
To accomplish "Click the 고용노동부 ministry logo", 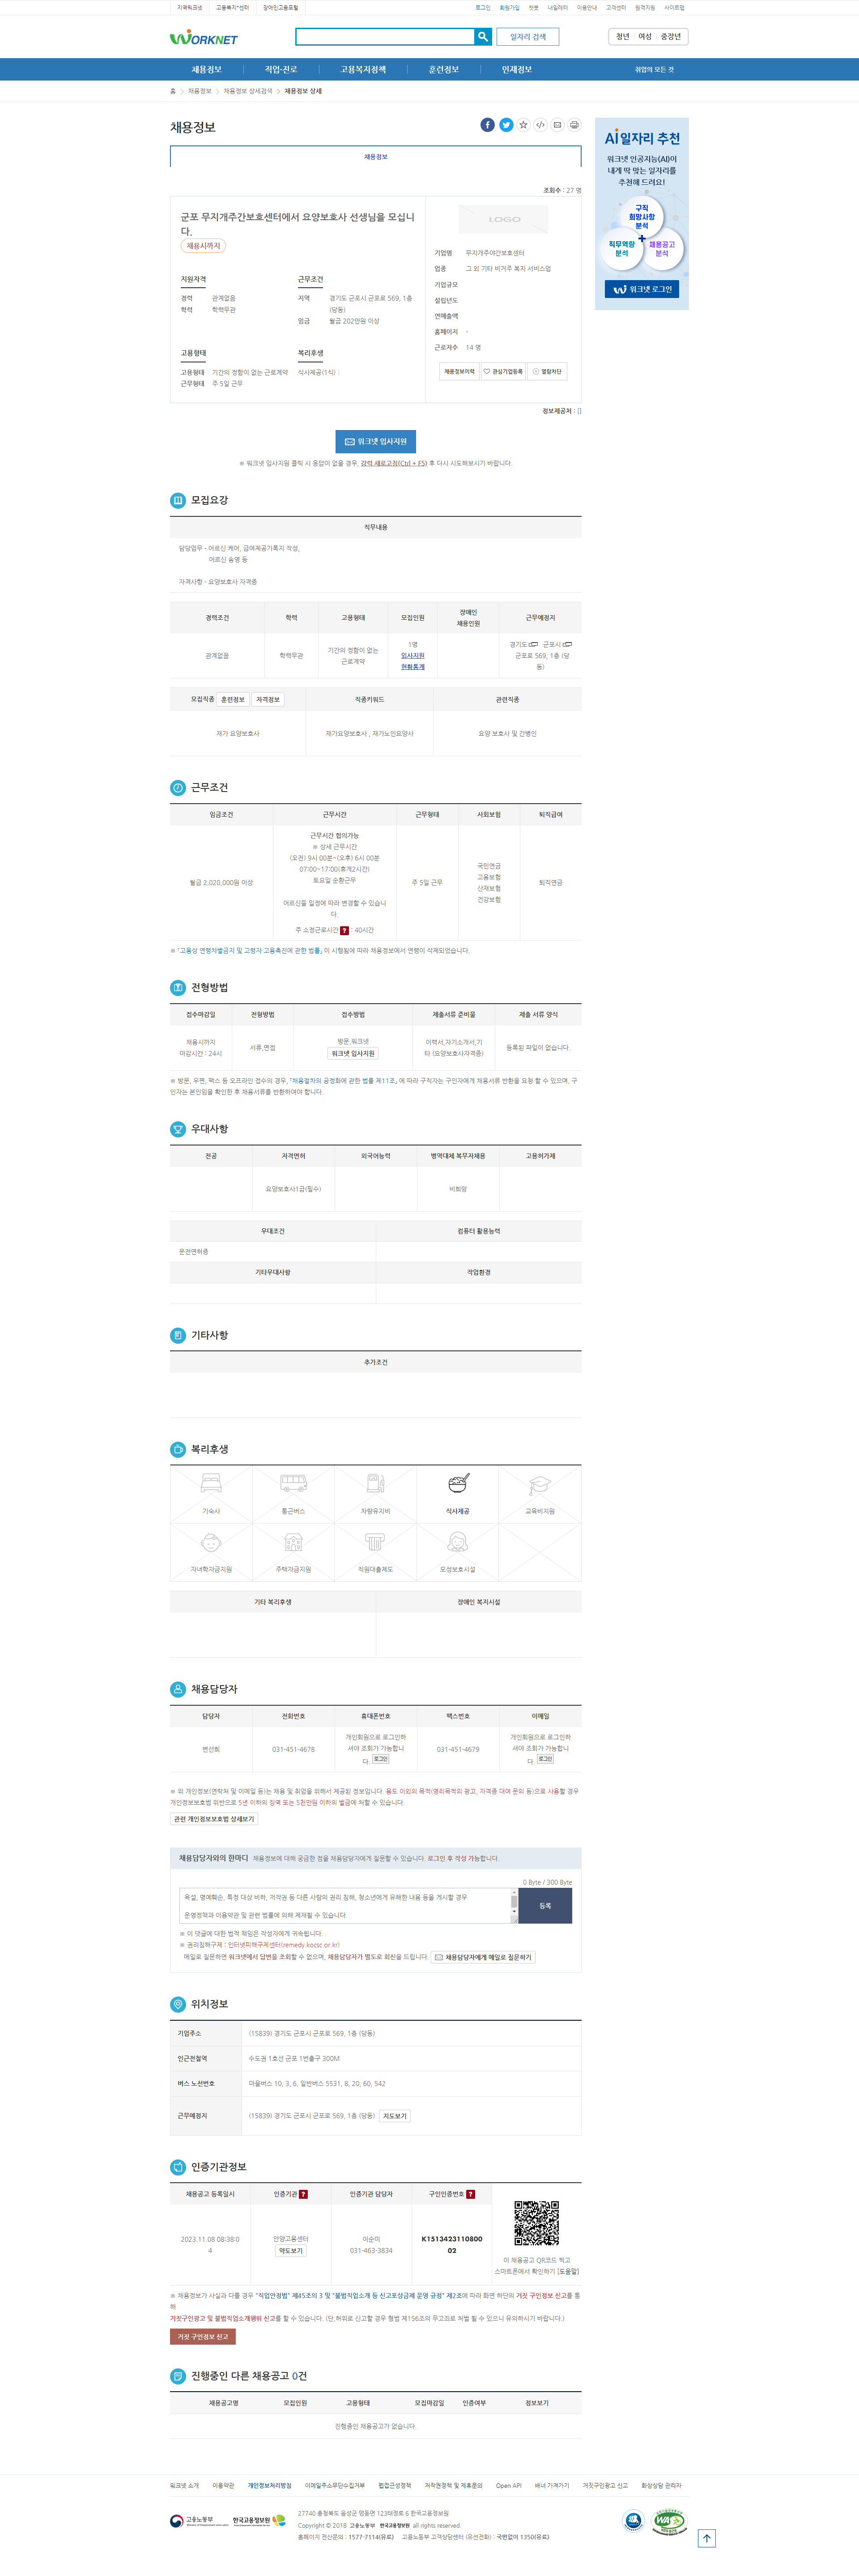I will click(199, 2521).
